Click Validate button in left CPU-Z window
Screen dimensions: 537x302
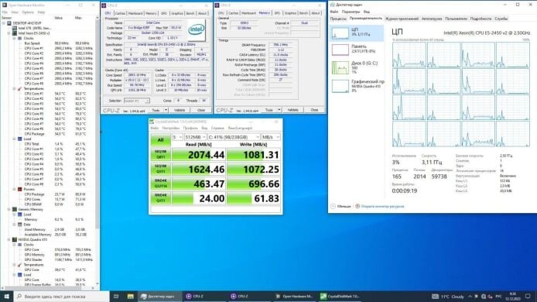point(180,110)
